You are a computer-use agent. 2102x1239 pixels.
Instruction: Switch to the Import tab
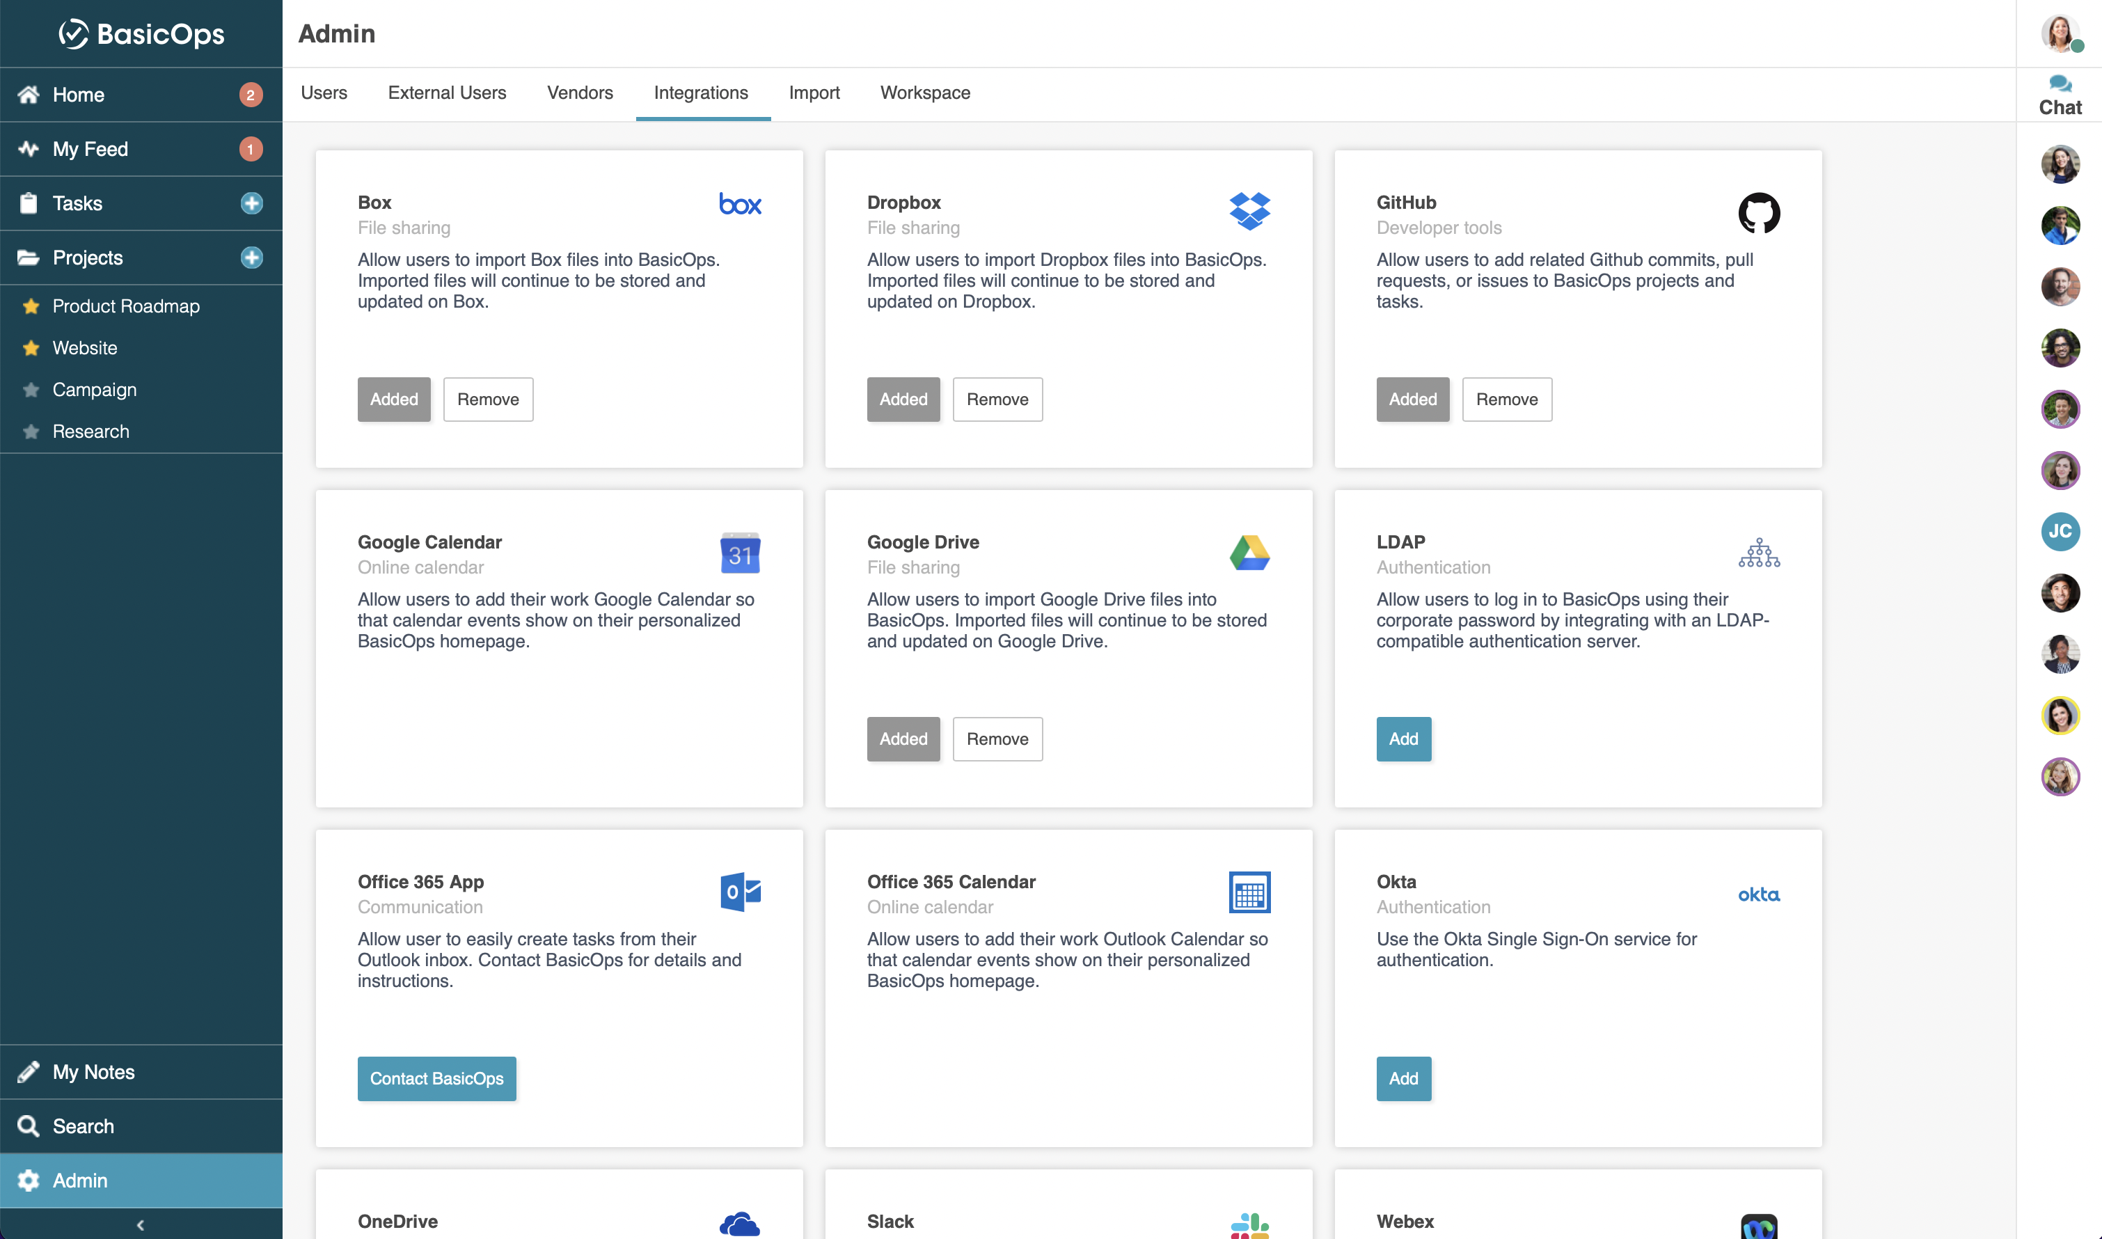coord(814,93)
